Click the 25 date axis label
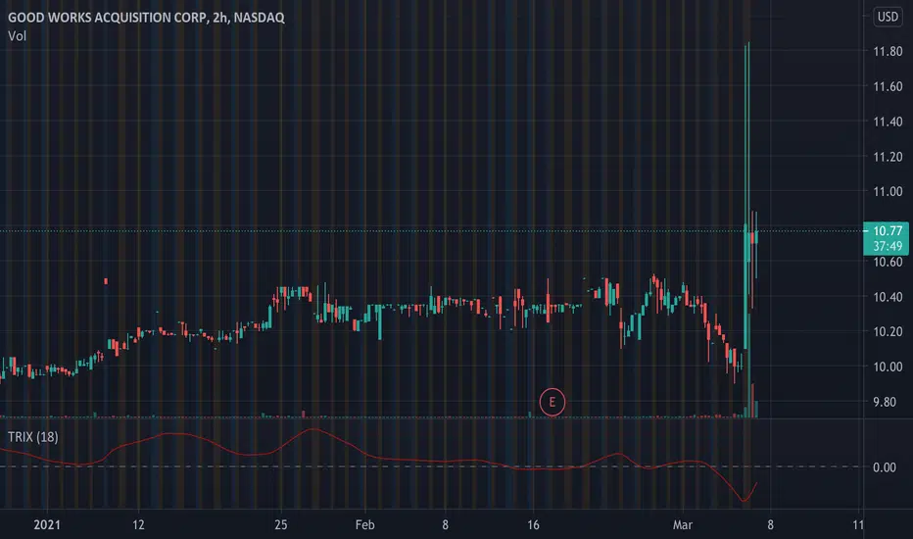The height and width of the screenshot is (539, 913). (x=280, y=525)
